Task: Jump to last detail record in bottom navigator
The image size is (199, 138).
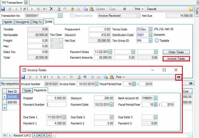Action: point(39,135)
